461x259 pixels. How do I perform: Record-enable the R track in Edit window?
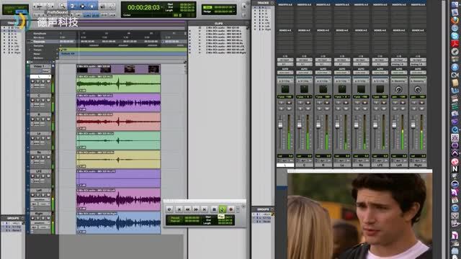[32, 119]
